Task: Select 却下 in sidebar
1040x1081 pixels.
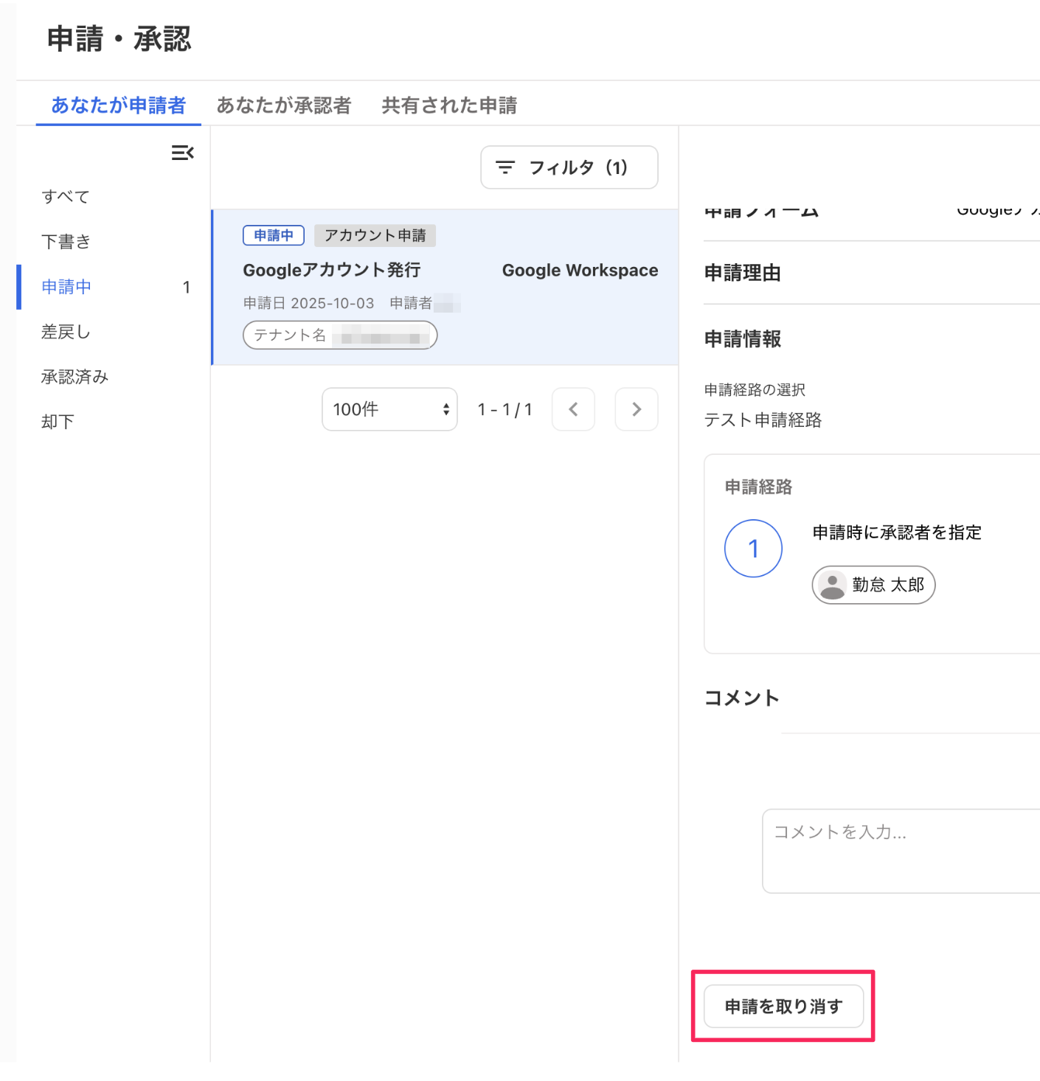Action: 58,423
